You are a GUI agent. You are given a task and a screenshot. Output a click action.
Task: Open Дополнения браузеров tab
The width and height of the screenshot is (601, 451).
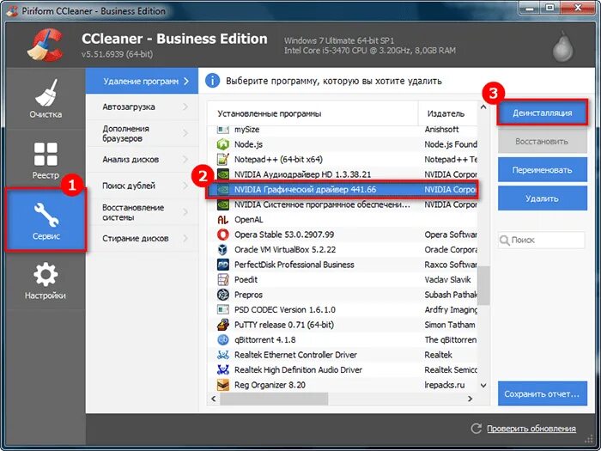click(x=142, y=133)
